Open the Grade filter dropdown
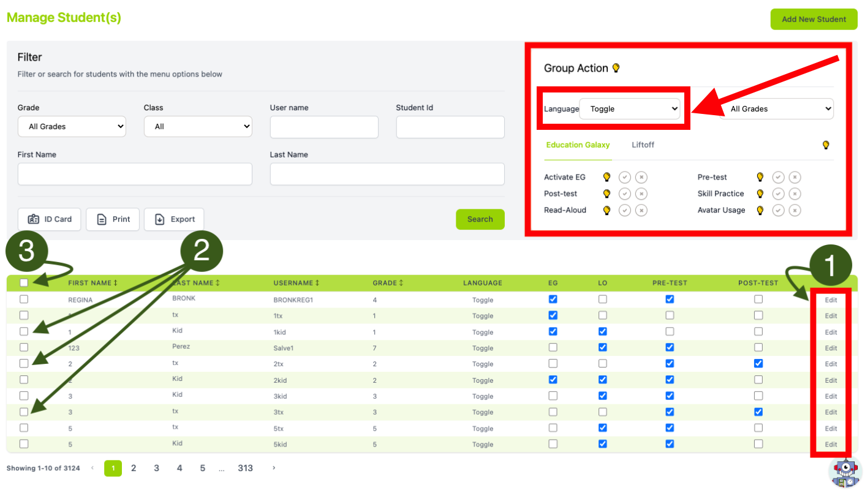 [72, 127]
